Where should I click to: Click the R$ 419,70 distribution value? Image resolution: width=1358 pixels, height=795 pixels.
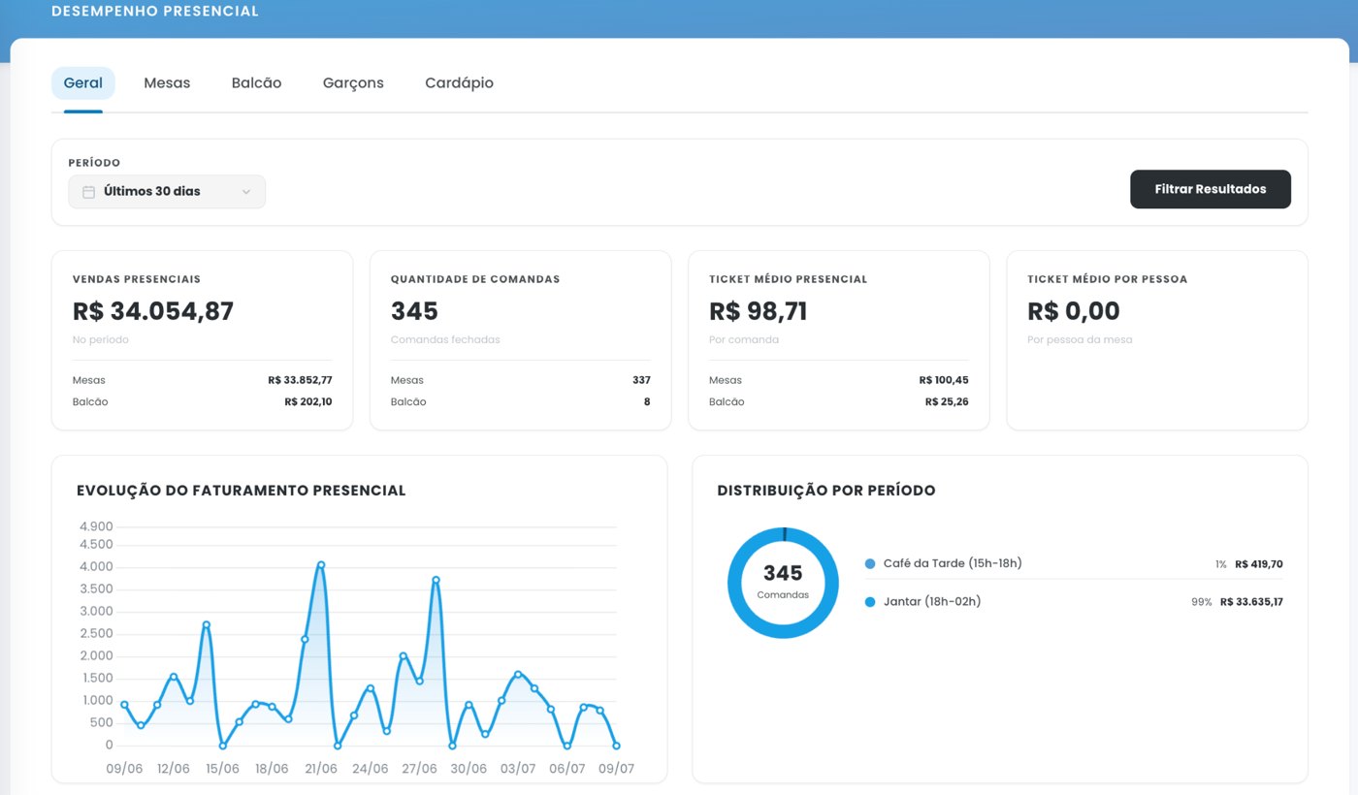click(1259, 564)
